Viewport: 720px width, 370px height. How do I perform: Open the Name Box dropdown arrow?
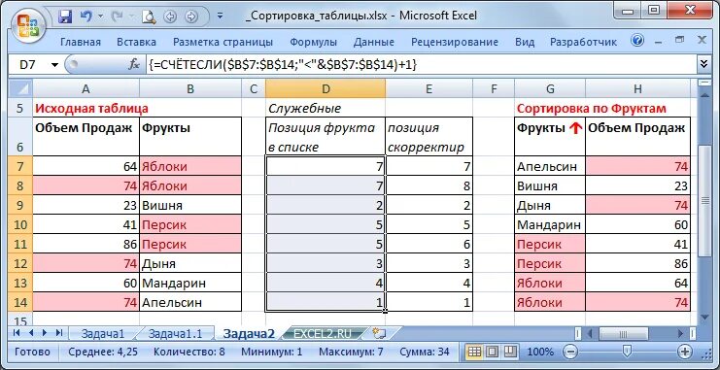coord(55,65)
